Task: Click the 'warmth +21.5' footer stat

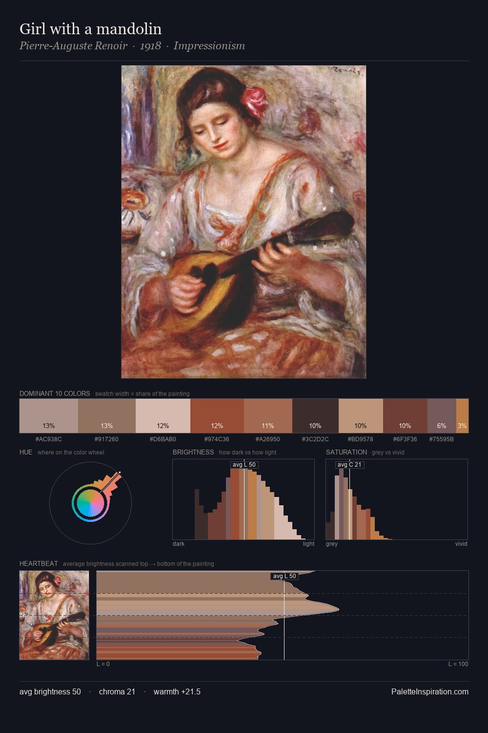Action: pos(177,691)
